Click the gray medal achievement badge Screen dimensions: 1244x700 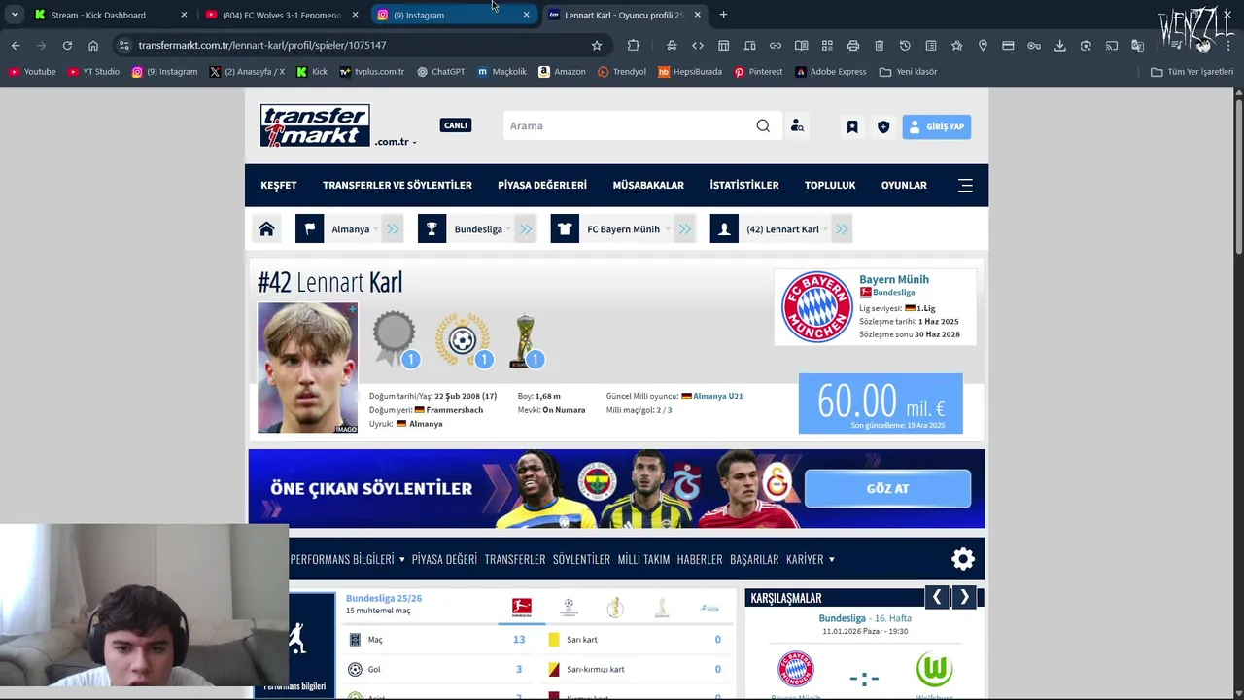point(394,337)
